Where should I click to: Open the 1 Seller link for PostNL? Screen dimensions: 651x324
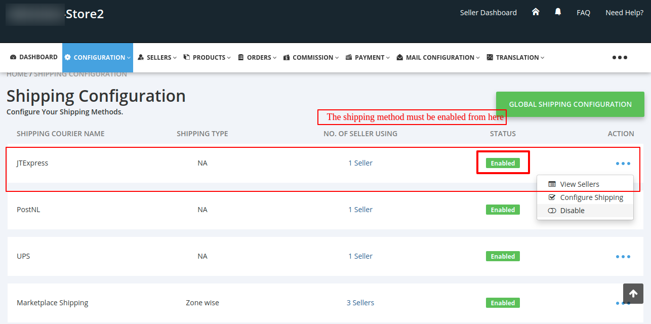(360, 210)
